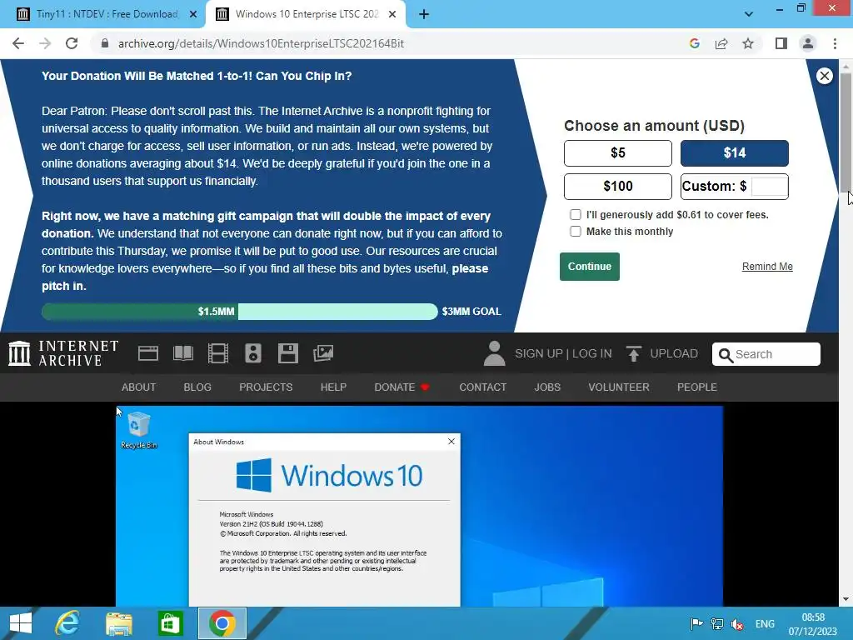Open the Chrome three-dot menu
Viewport: 853px width, 640px height.
tap(835, 43)
